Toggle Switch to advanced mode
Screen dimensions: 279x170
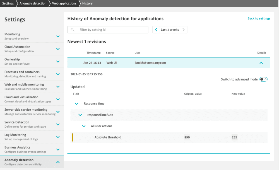(263, 79)
